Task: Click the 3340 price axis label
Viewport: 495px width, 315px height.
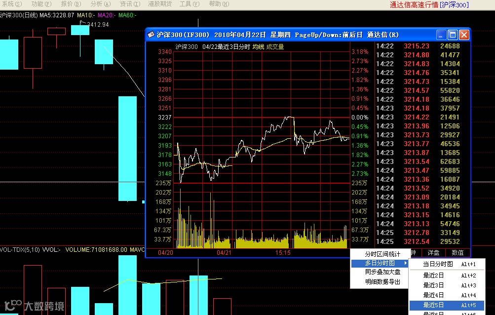Action: coord(164,51)
